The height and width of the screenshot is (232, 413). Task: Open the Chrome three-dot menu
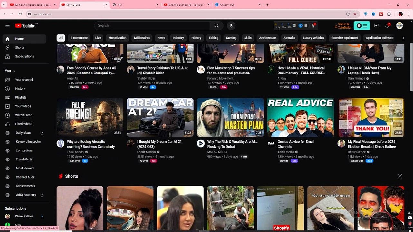[x=409, y=14]
